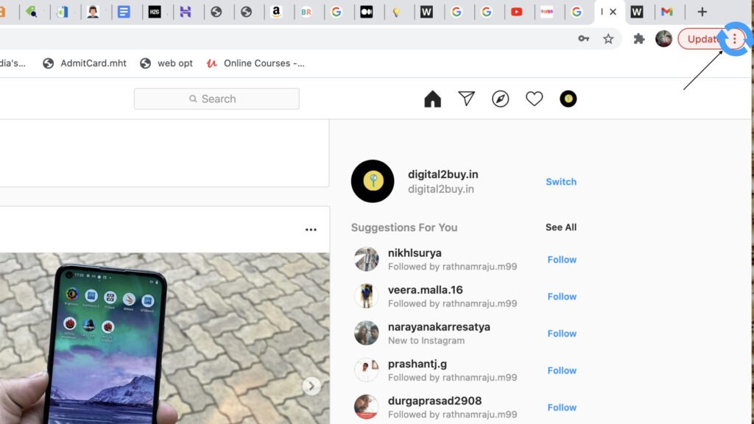Follow prashantj.g
The width and height of the screenshot is (754, 424).
562,371
